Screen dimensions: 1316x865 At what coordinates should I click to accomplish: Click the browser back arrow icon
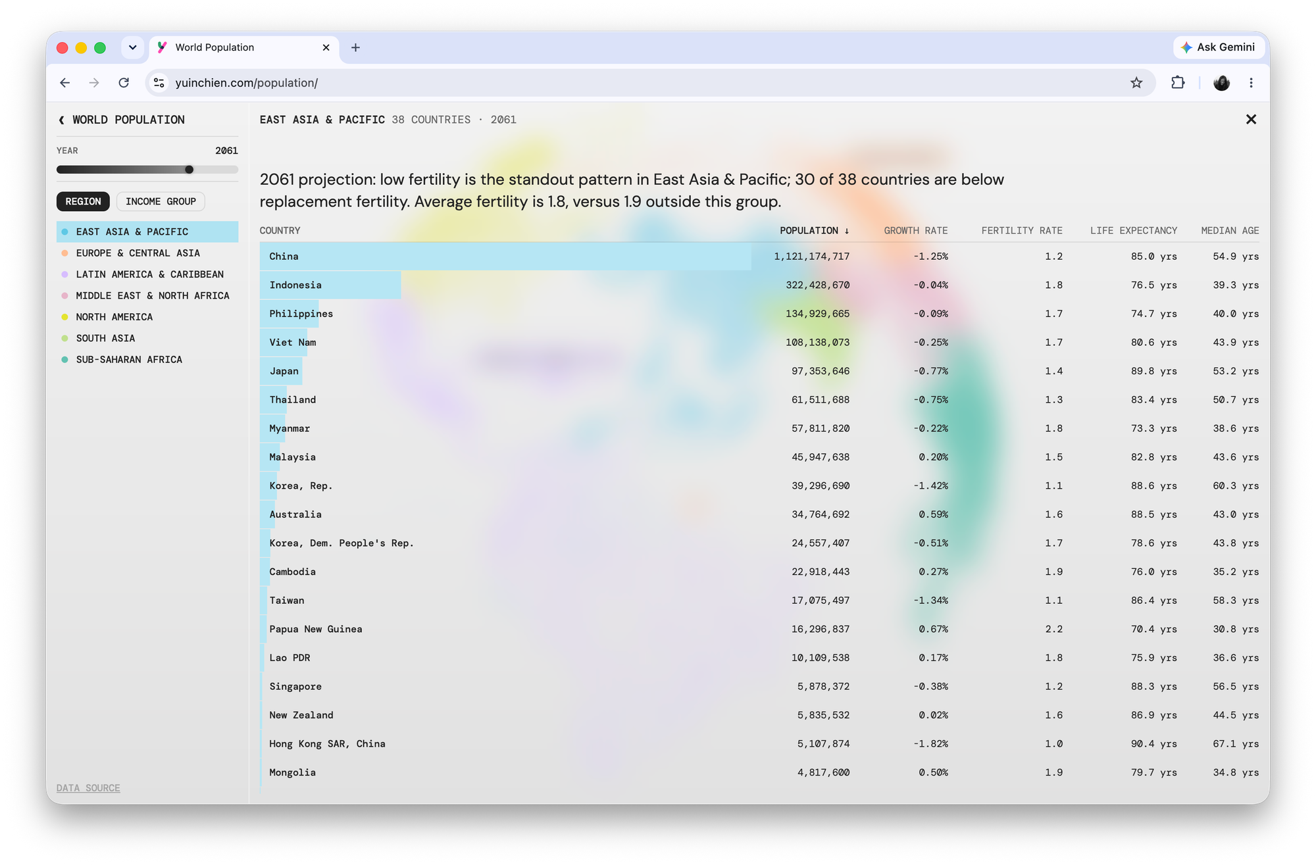(64, 83)
